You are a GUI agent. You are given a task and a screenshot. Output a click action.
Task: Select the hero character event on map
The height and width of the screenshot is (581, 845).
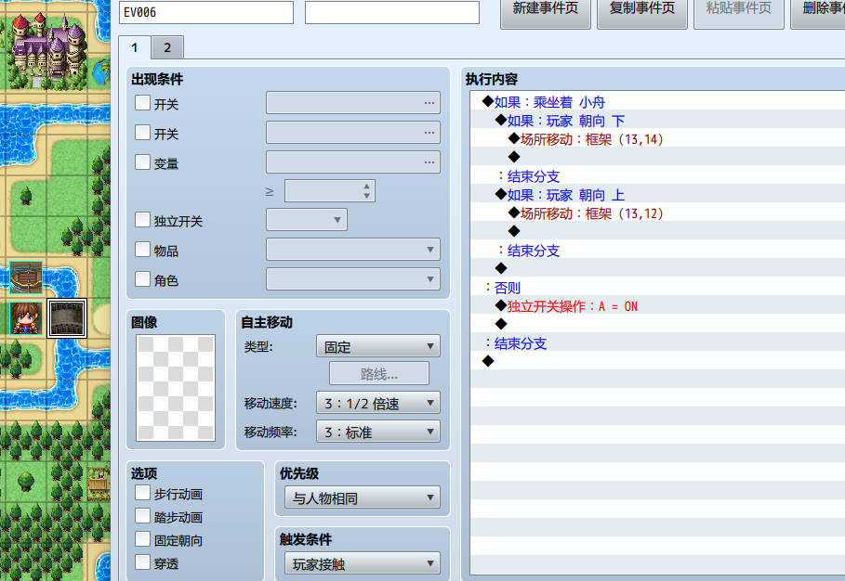pos(26,318)
